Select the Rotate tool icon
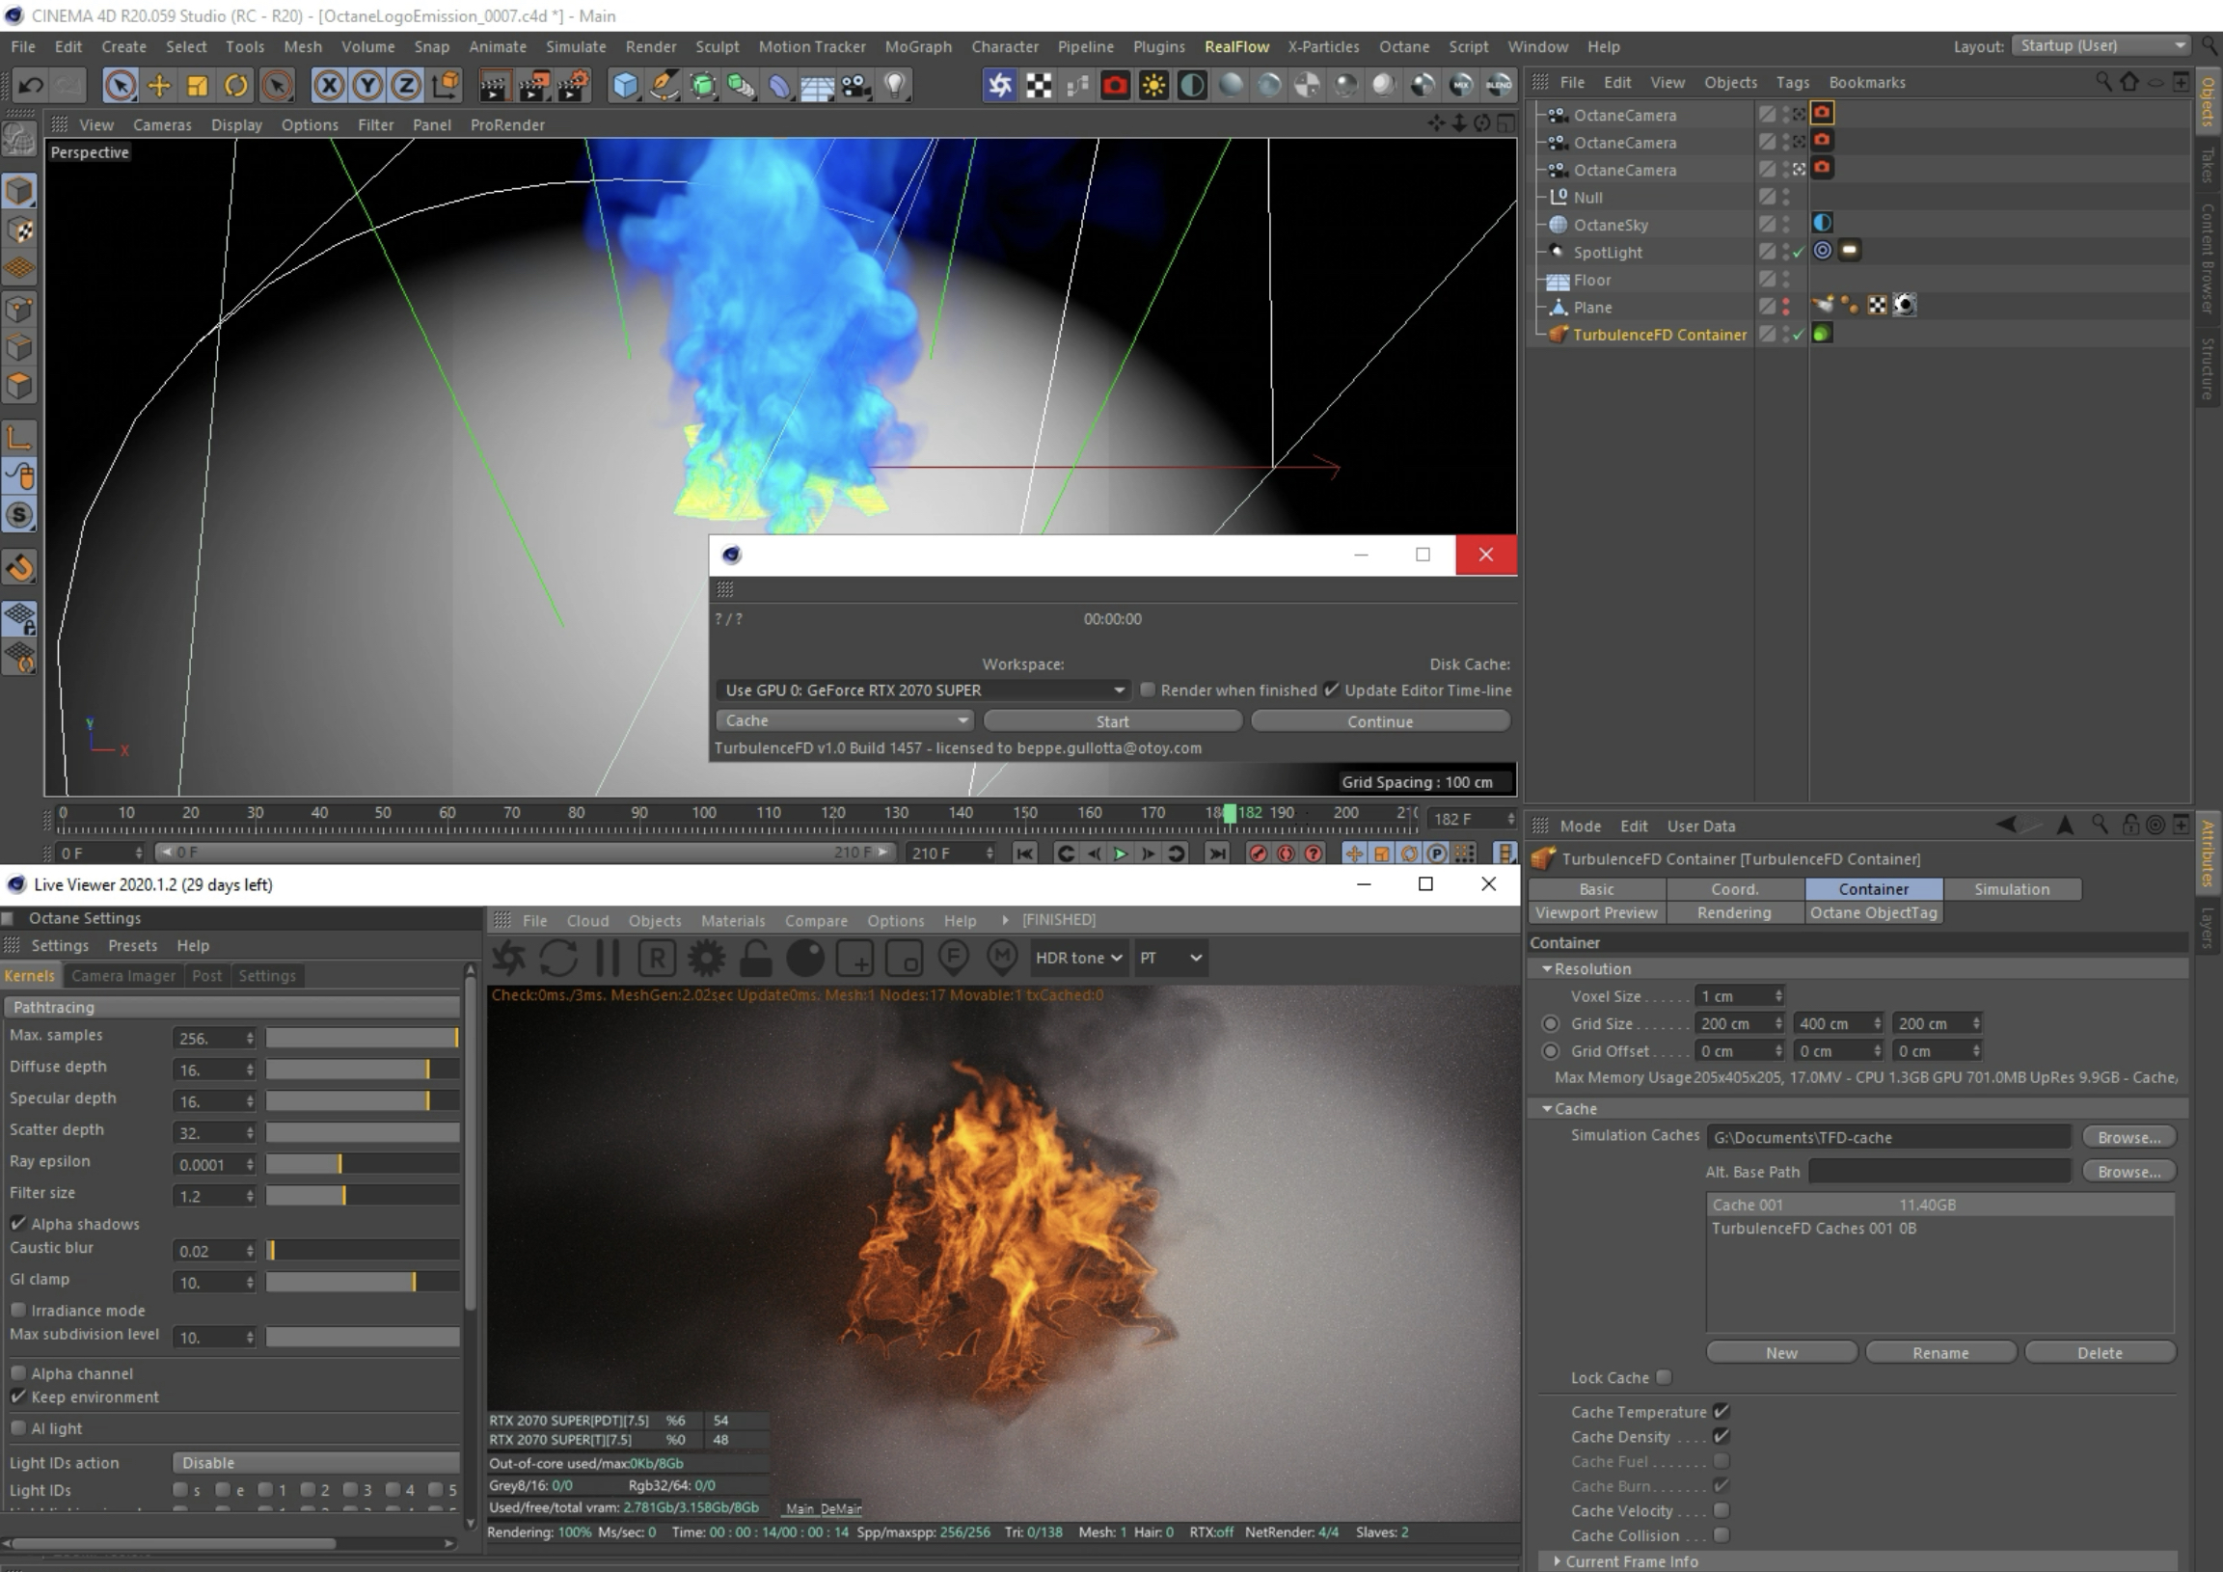Viewport: 2223px width, 1572px height. 235,85
